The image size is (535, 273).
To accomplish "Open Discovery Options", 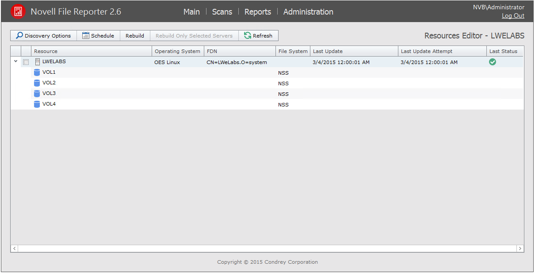I will (43, 36).
